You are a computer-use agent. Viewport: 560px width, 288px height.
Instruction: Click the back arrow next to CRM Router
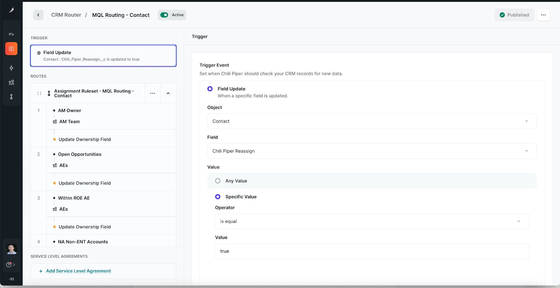(38, 15)
